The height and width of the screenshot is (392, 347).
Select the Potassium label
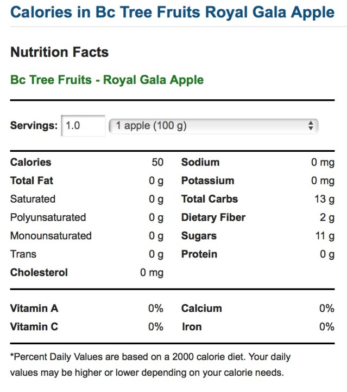[207, 181]
